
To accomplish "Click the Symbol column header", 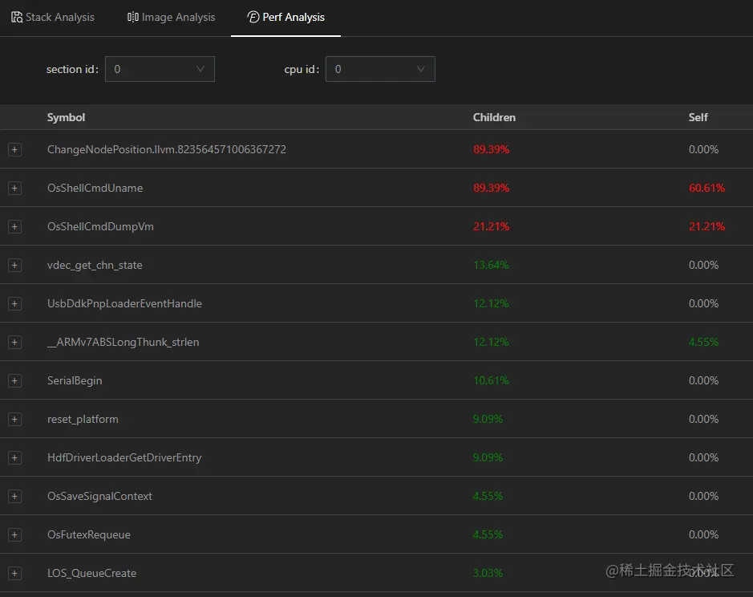I will pyautogui.click(x=66, y=117).
